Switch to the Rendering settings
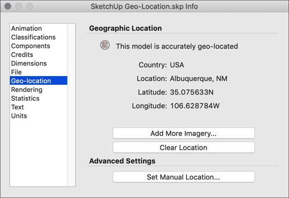This screenshot has height=198, width=289. pos(39,90)
